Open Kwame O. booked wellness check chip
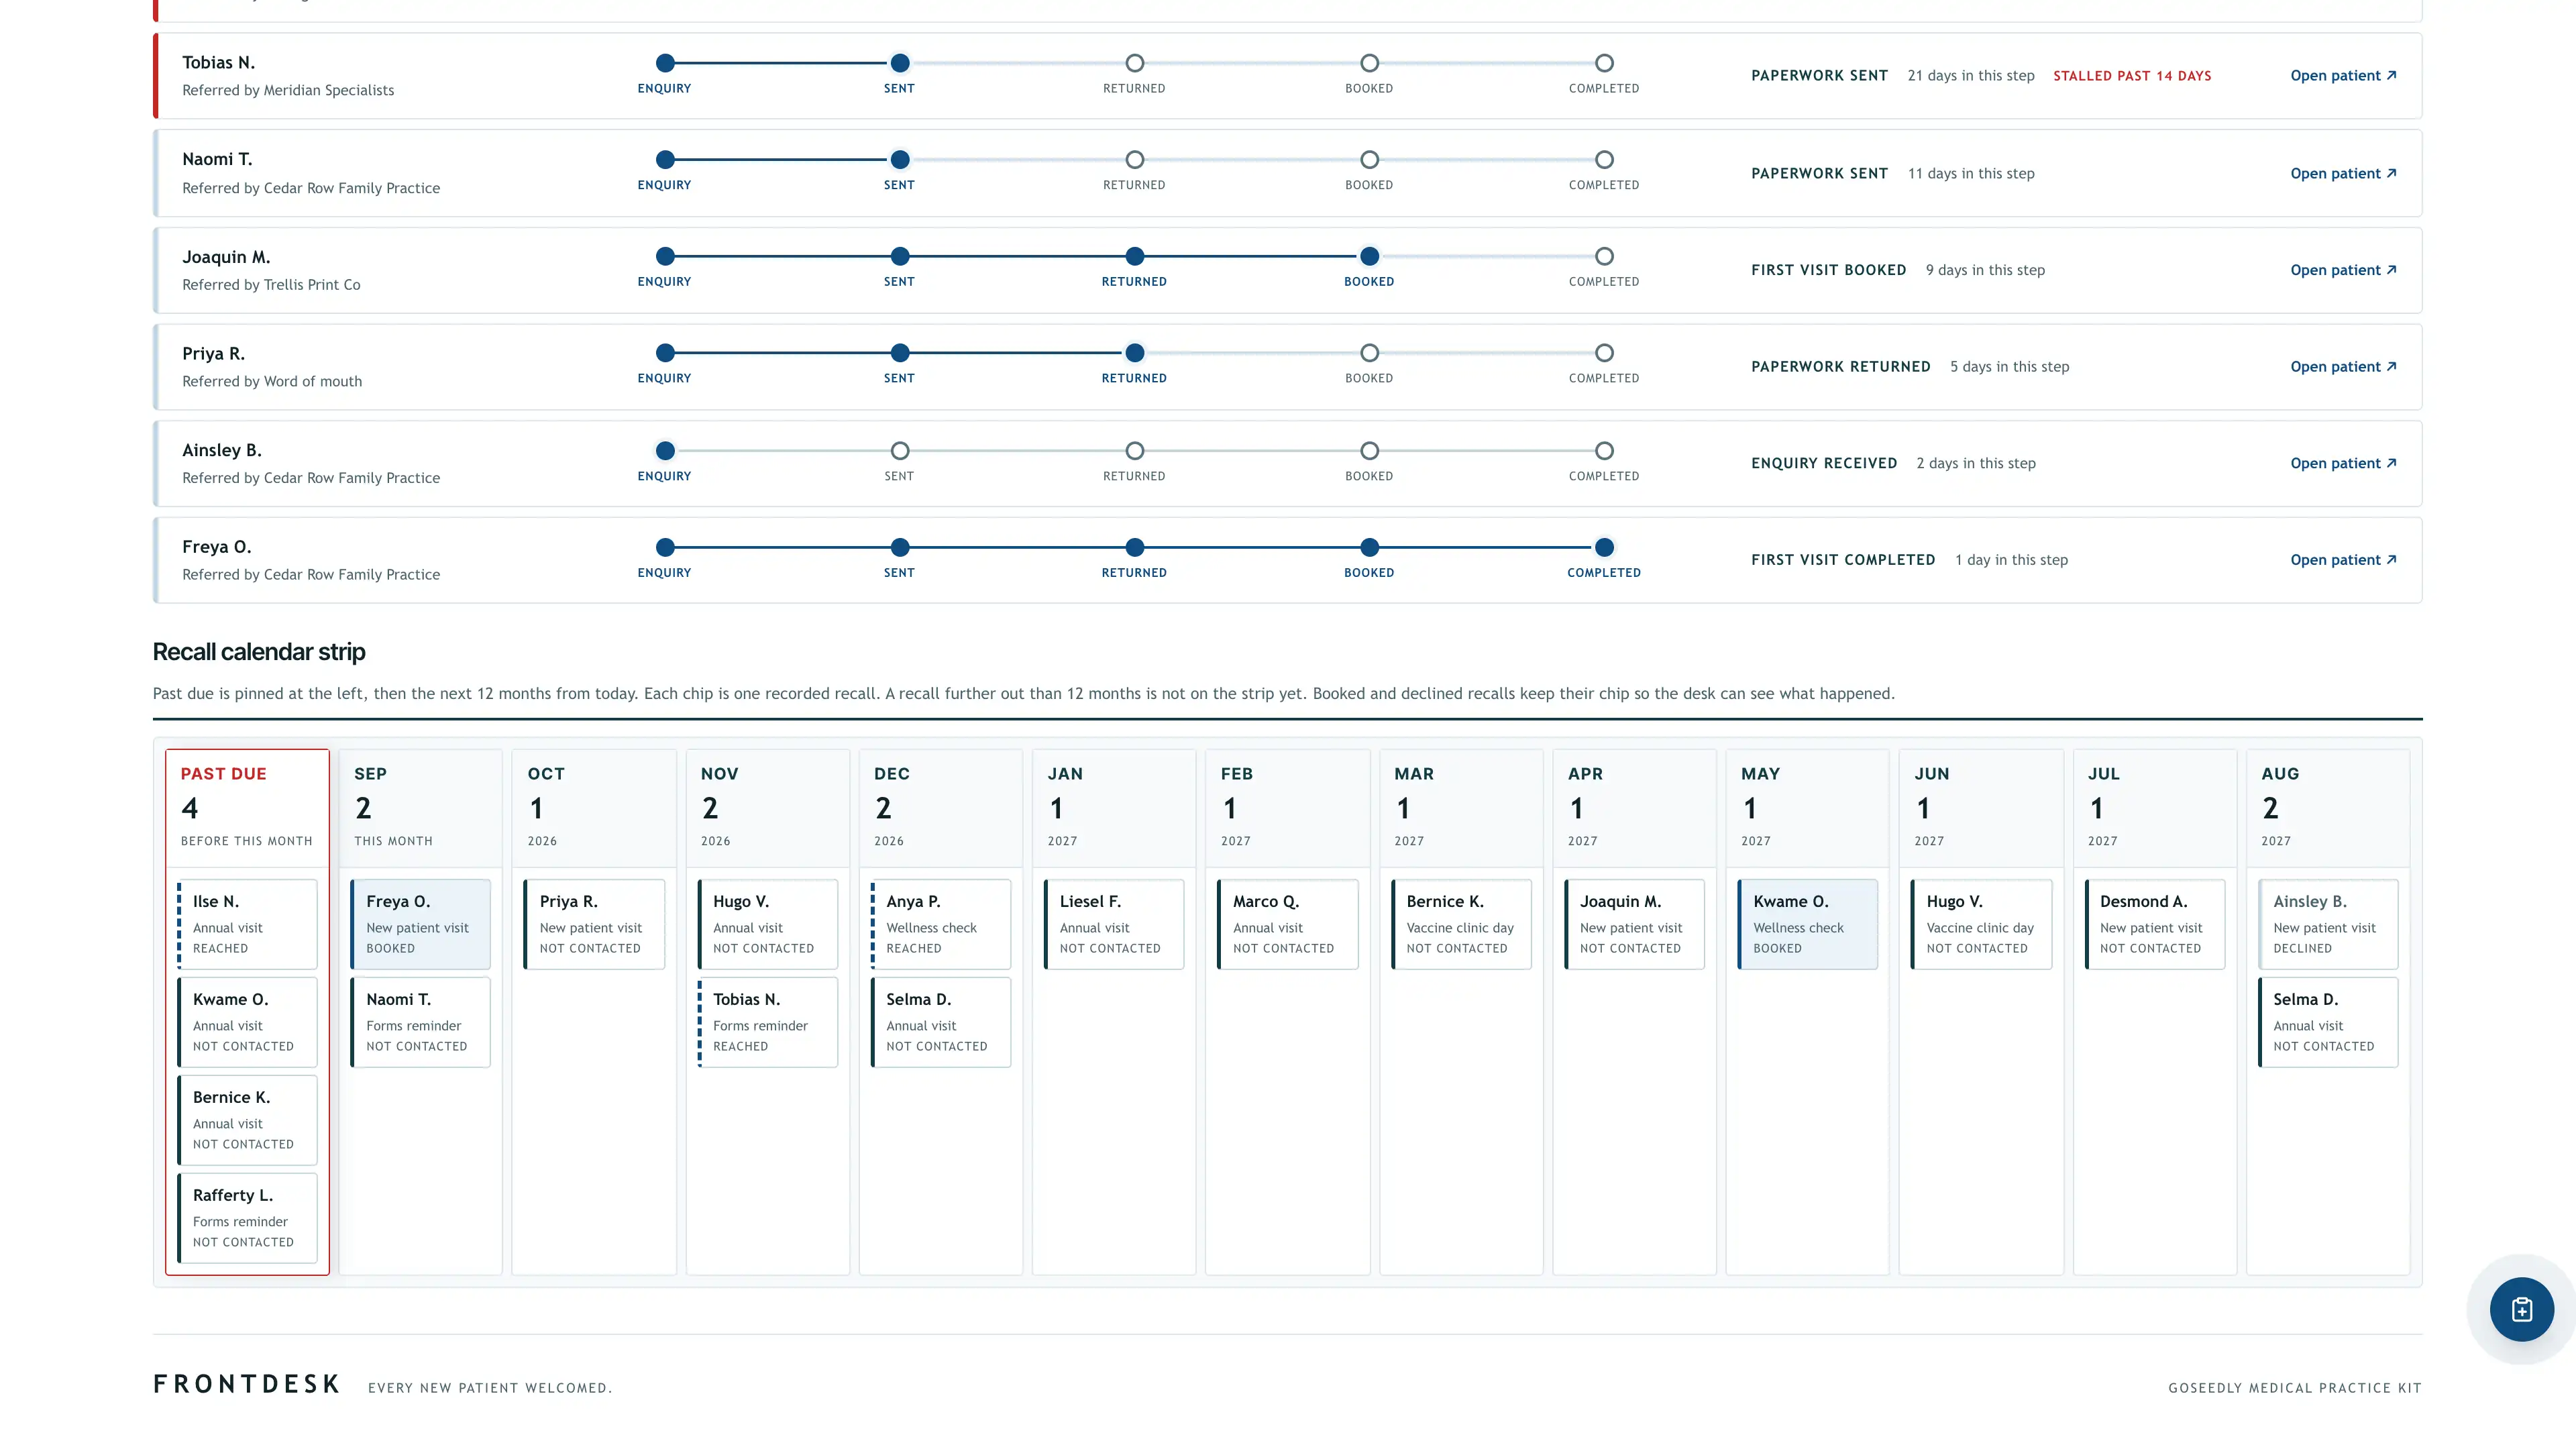The width and height of the screenshot is (2576, 1449). coord(1807,924)
